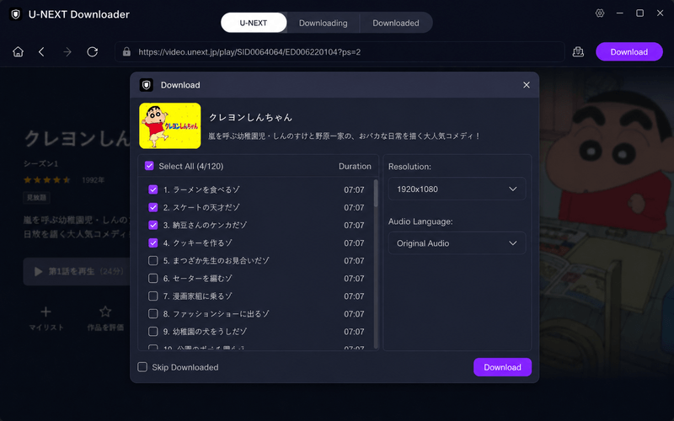Uncheck episode 2 スケートの天才だゾ
The width and height of the screenshot is (674, 421).
153,207
